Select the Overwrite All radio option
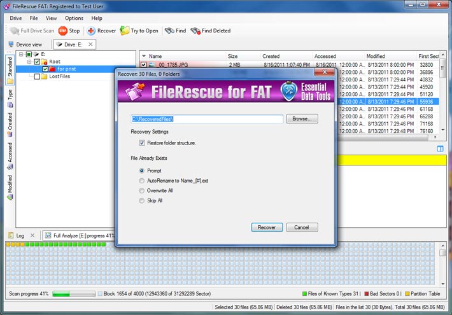 click(141, 190)
